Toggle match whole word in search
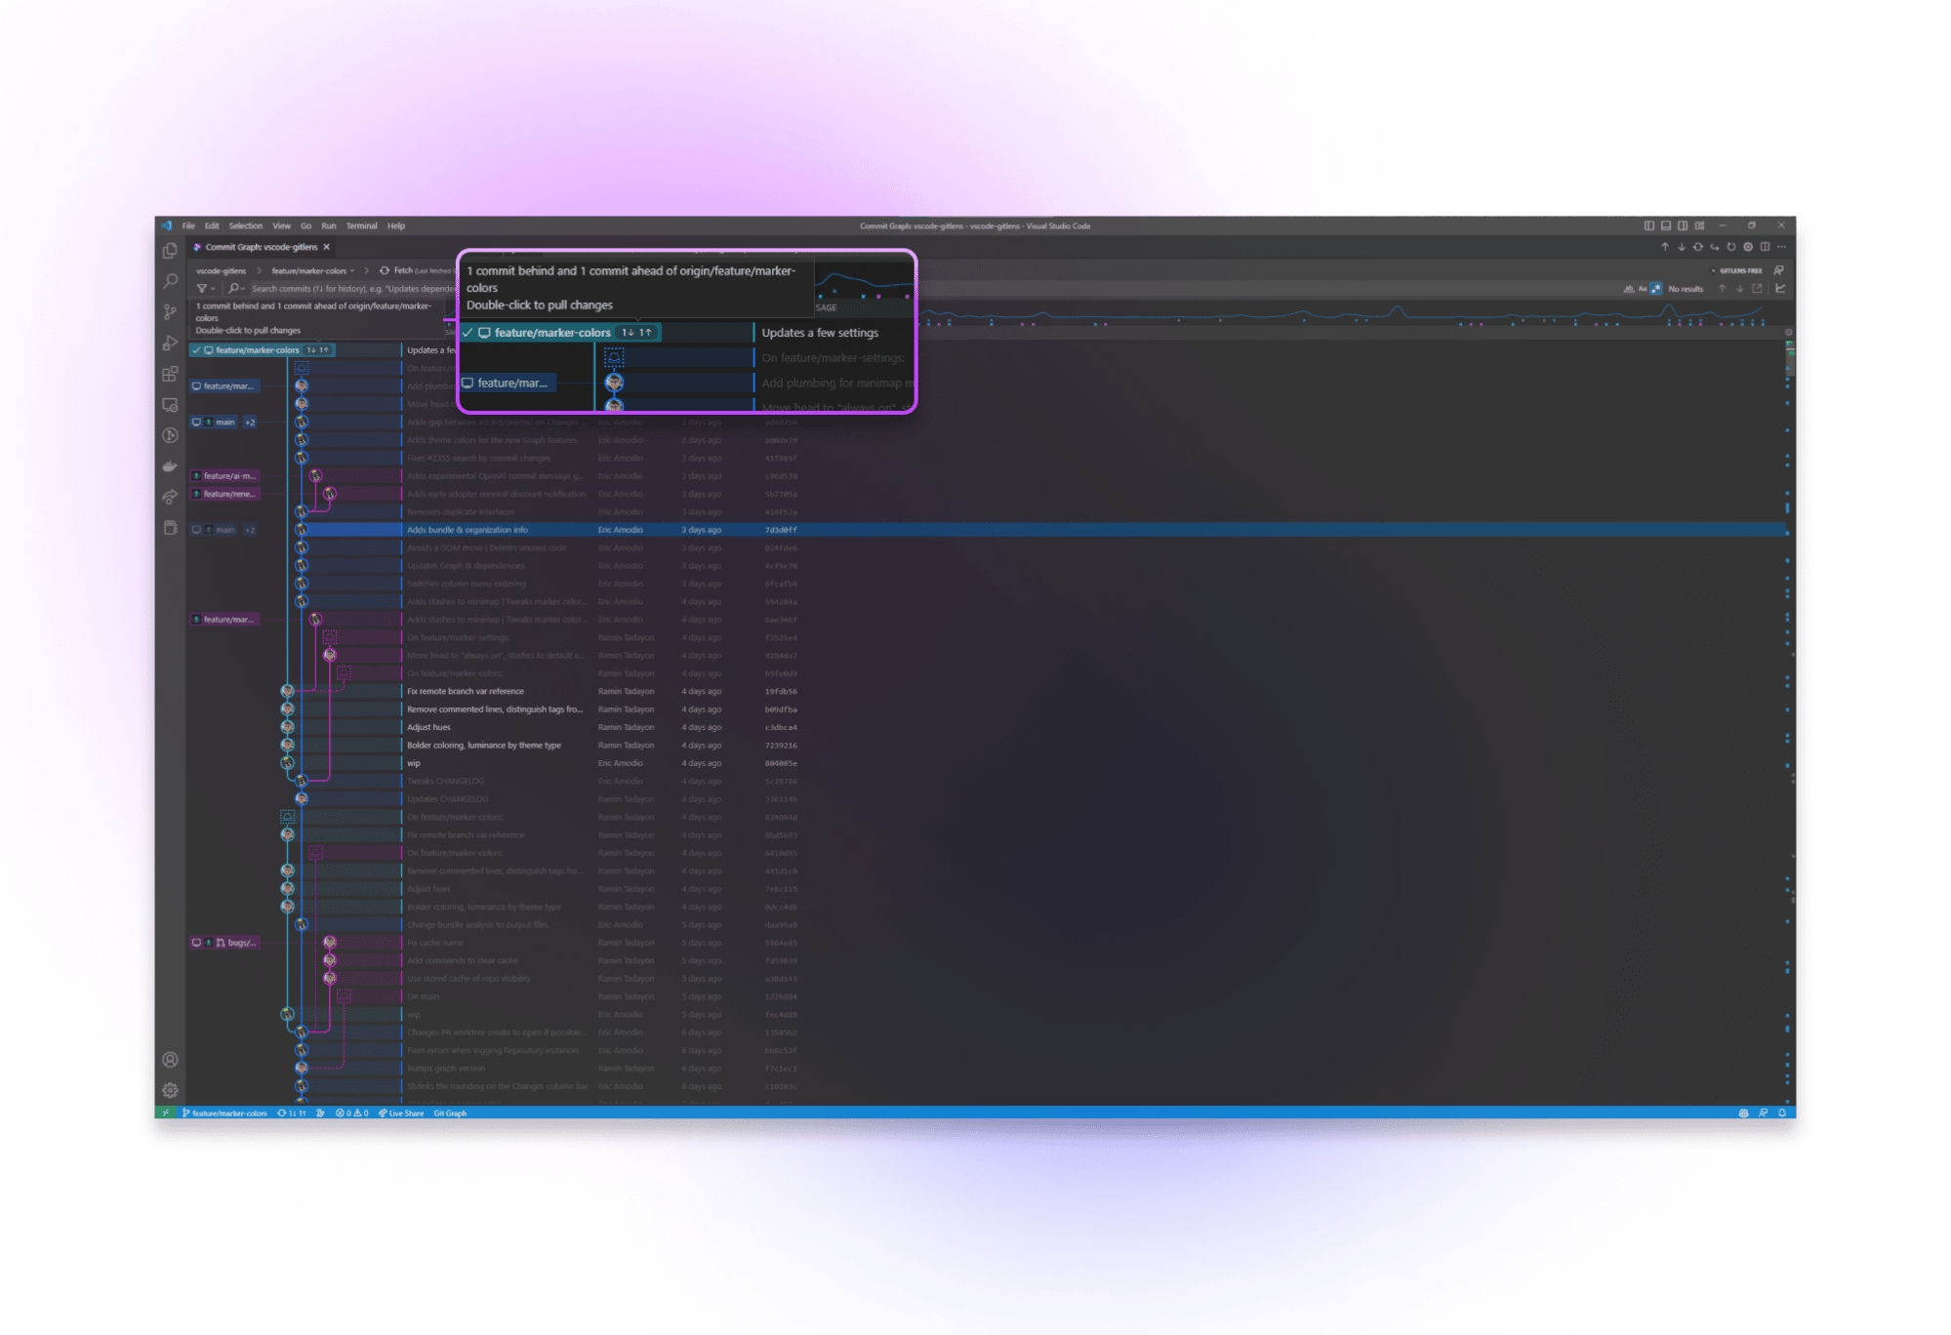 point(1628,289)
